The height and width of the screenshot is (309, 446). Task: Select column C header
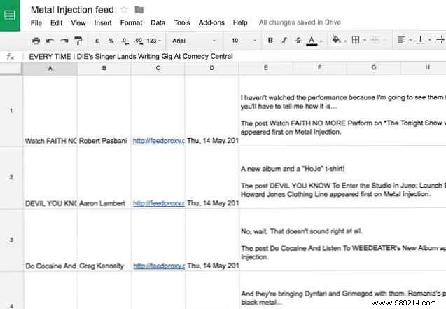click(x=158, y=68)
